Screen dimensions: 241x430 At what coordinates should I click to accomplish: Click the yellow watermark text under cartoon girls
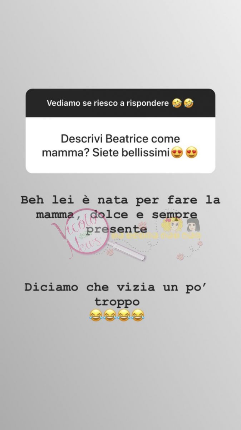157,236
